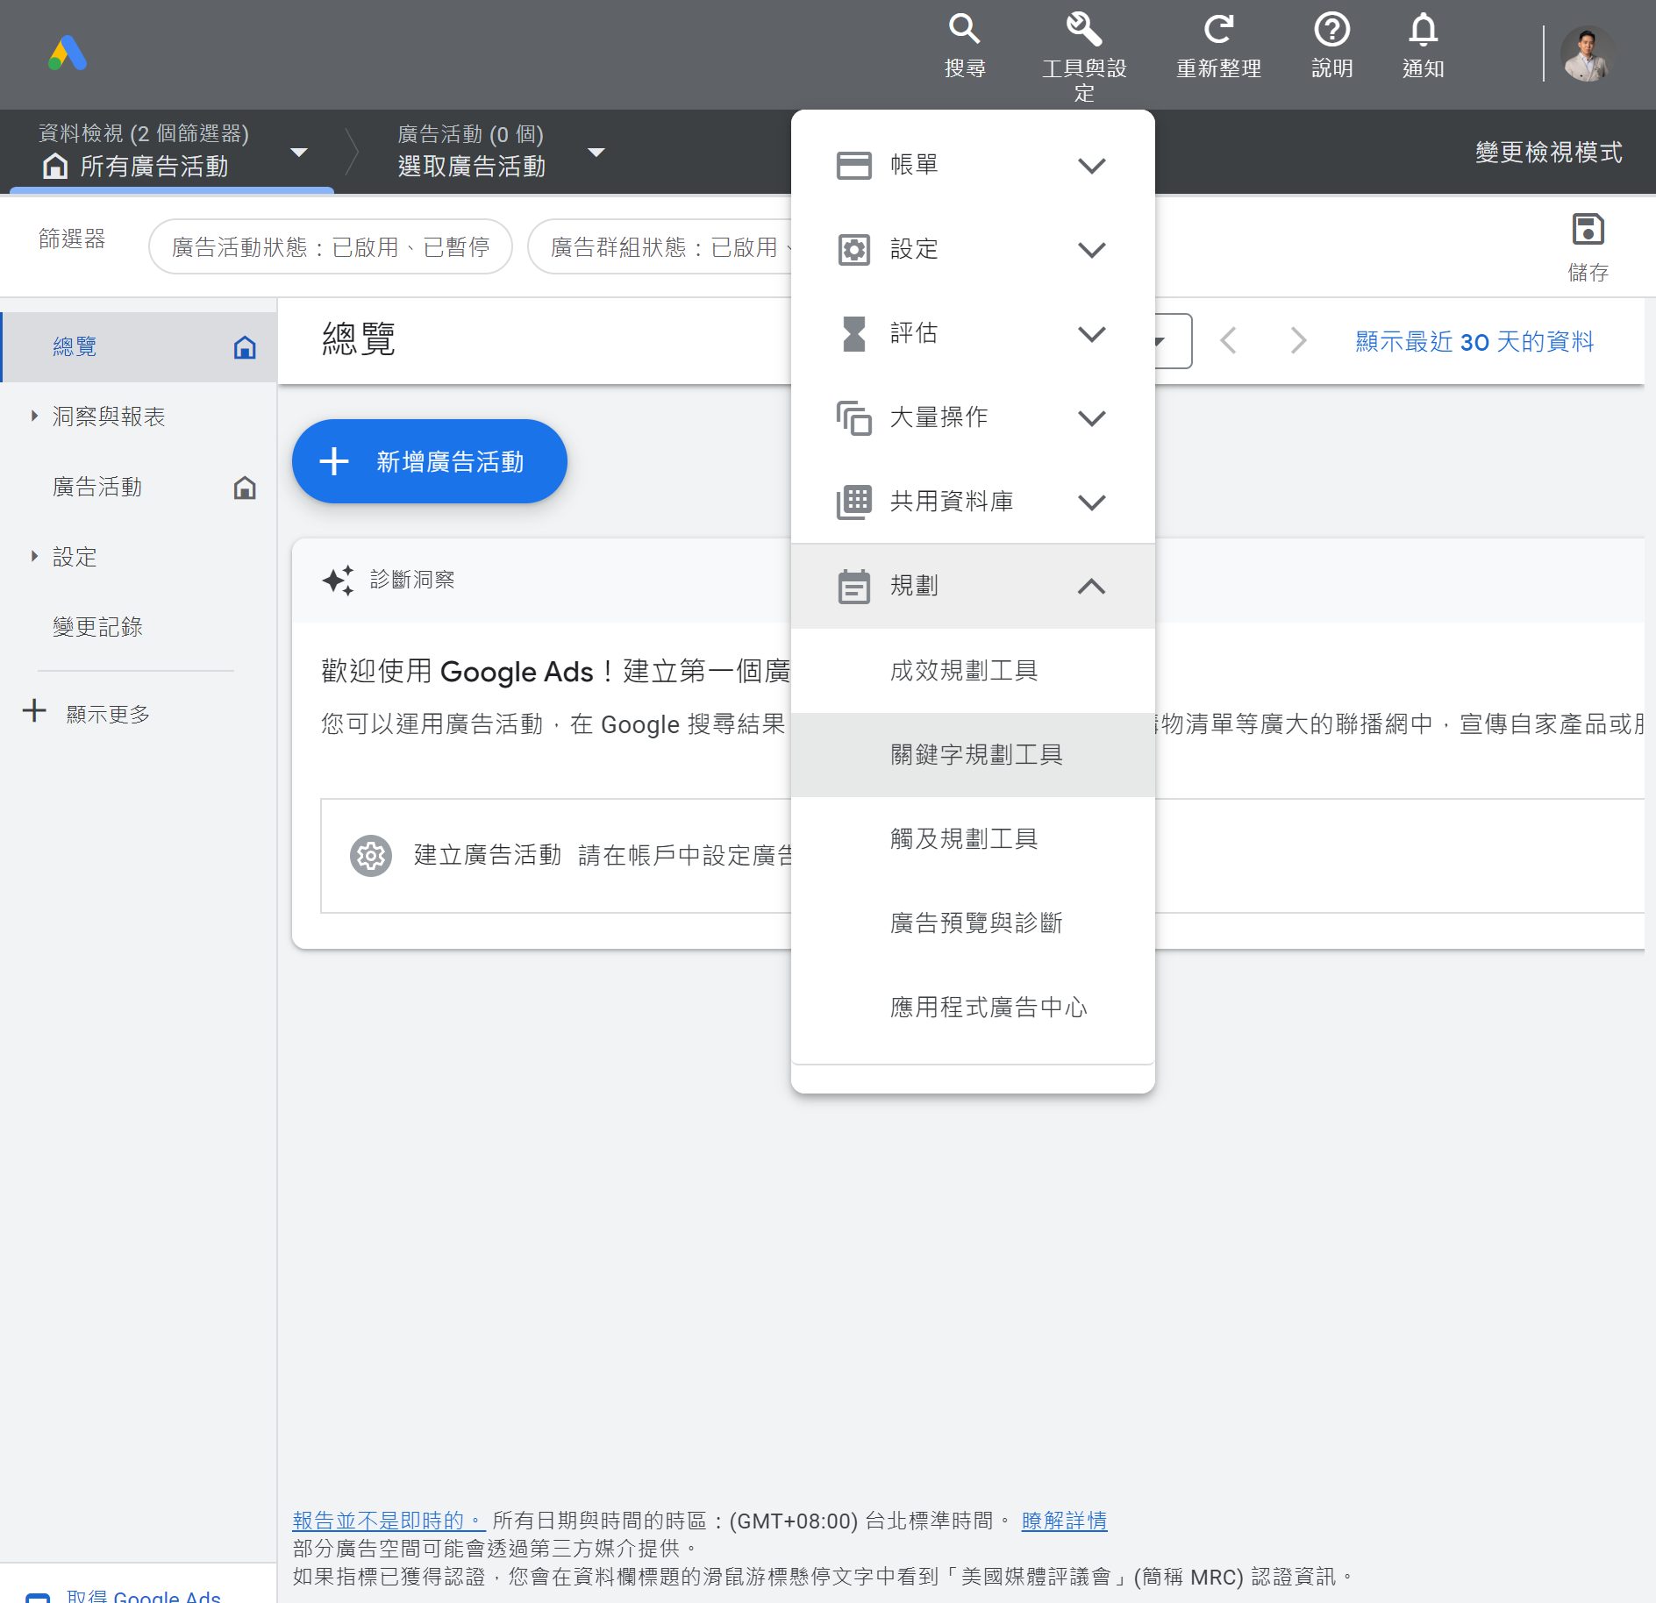Click the refresh (重新整理) icon
The width and height of the screenshot is (1656, 1603).
coord(1218,30)
